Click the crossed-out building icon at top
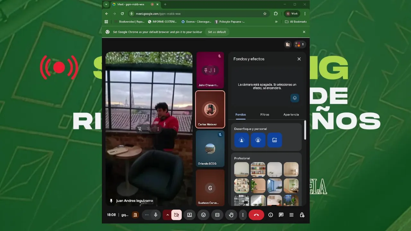The width and height of the screenshot is (411, 231). (288, 45)
